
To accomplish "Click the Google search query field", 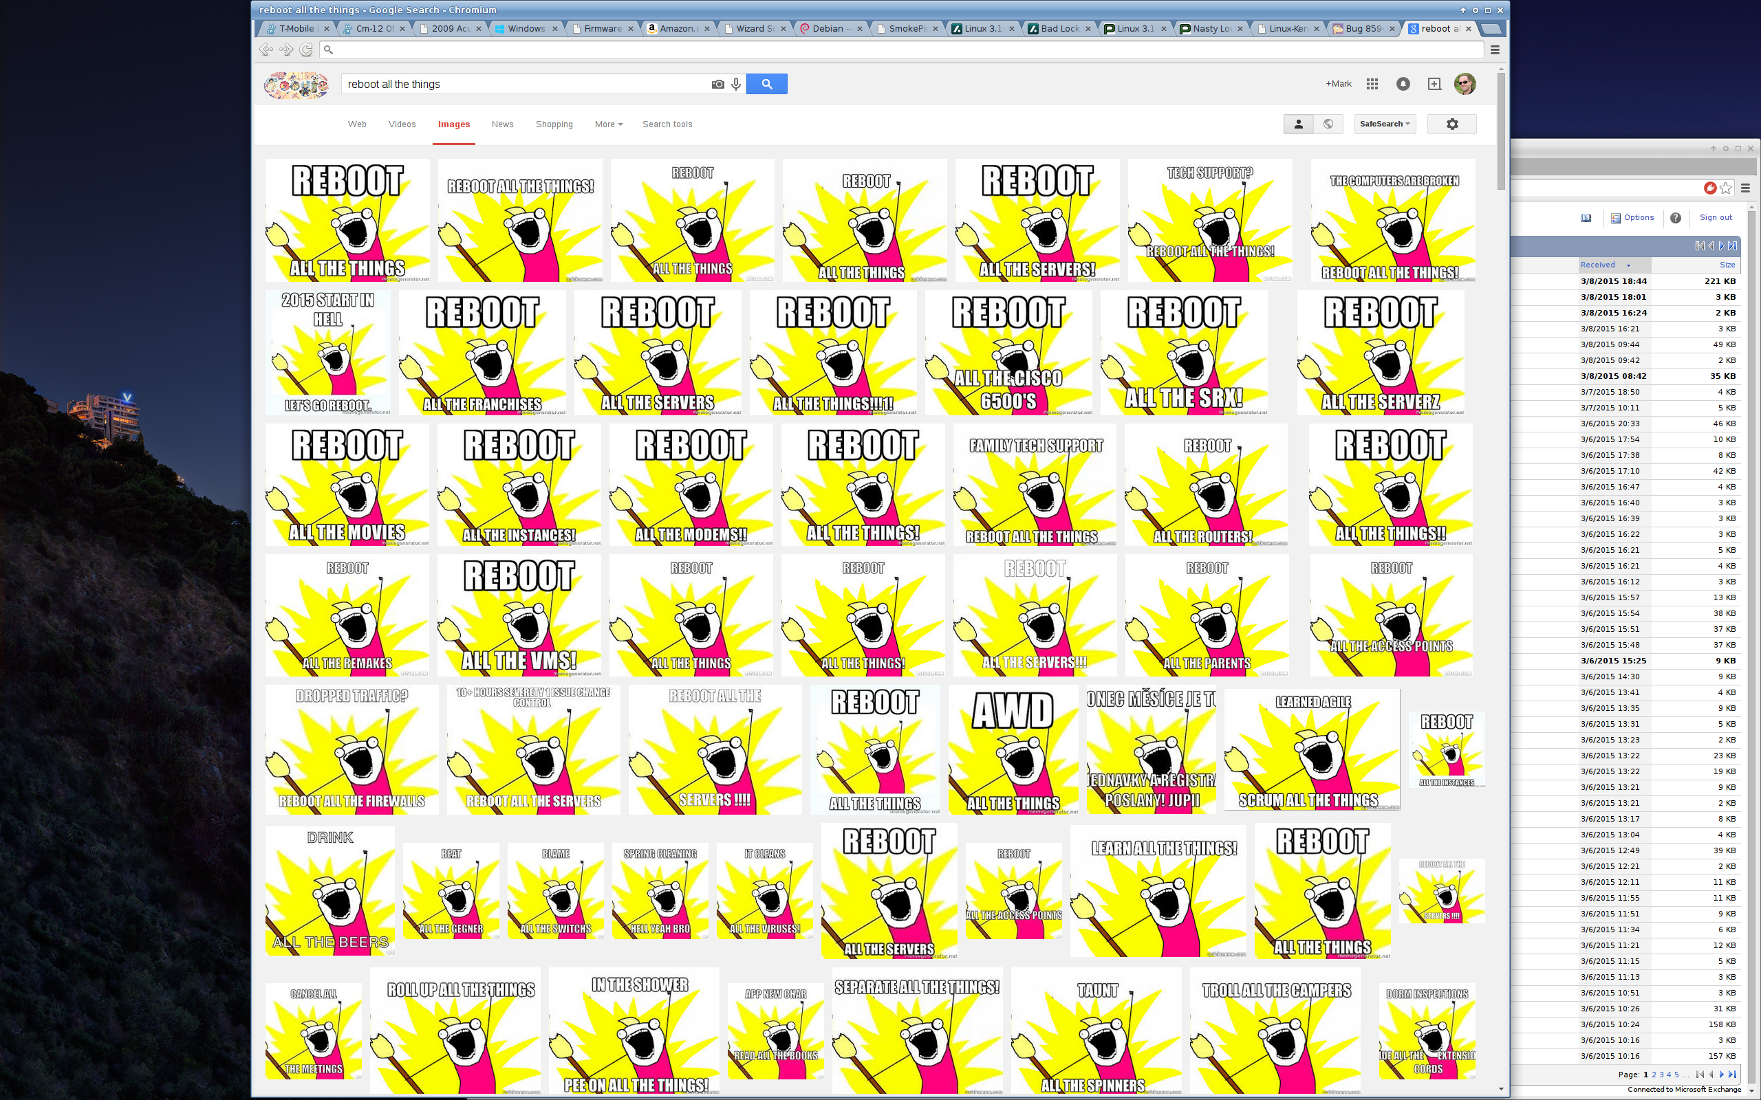I will coord(524,85).
